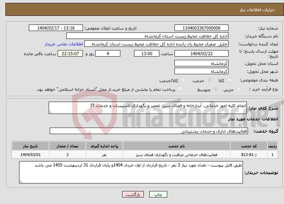284x204 pixels.
Task: Click the چاپ print button
Action: 158,194
